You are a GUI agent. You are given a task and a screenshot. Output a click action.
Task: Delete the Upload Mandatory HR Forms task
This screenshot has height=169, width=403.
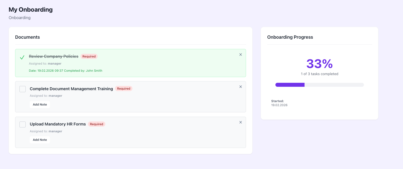click(x=241, y=122)
